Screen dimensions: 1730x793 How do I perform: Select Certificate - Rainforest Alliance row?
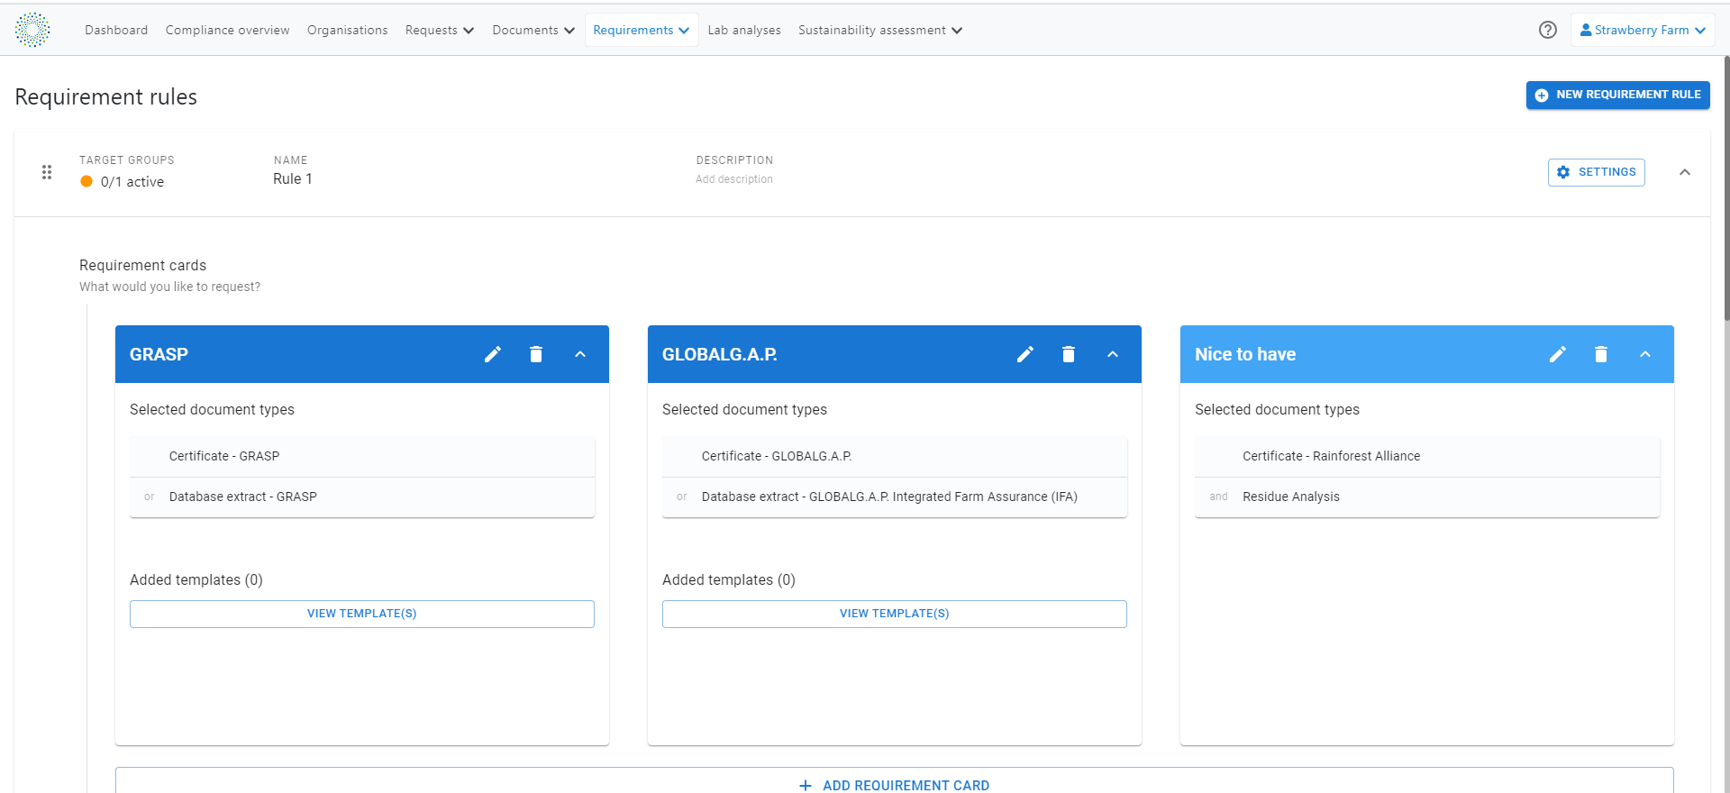point(1427,457)
